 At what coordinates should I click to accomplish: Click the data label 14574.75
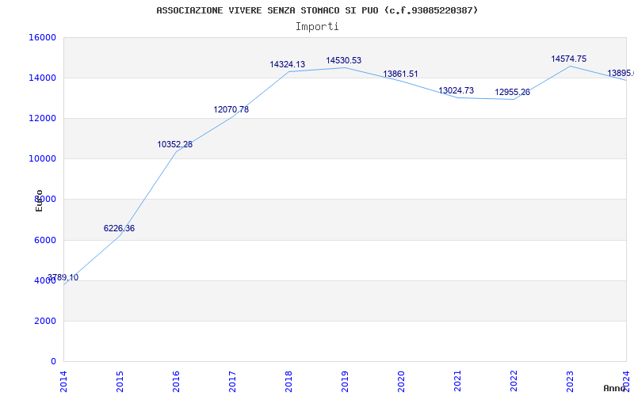coord(568,59)
